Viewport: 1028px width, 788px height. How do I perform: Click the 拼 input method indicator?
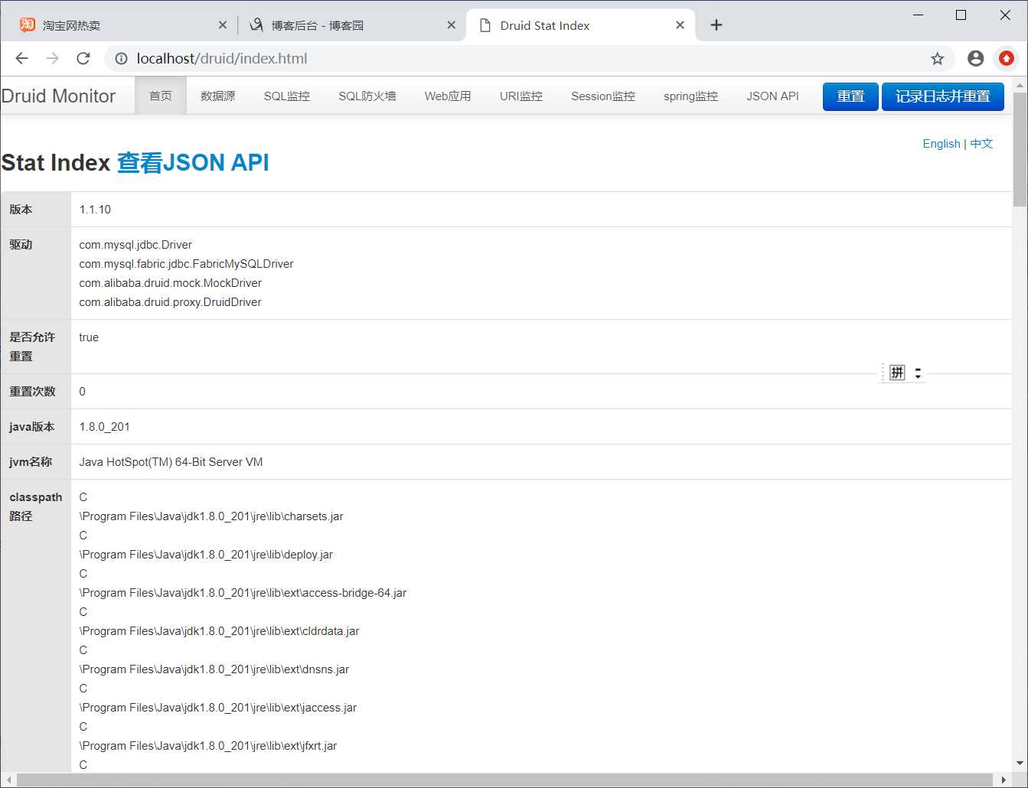(x=897, y=373)
